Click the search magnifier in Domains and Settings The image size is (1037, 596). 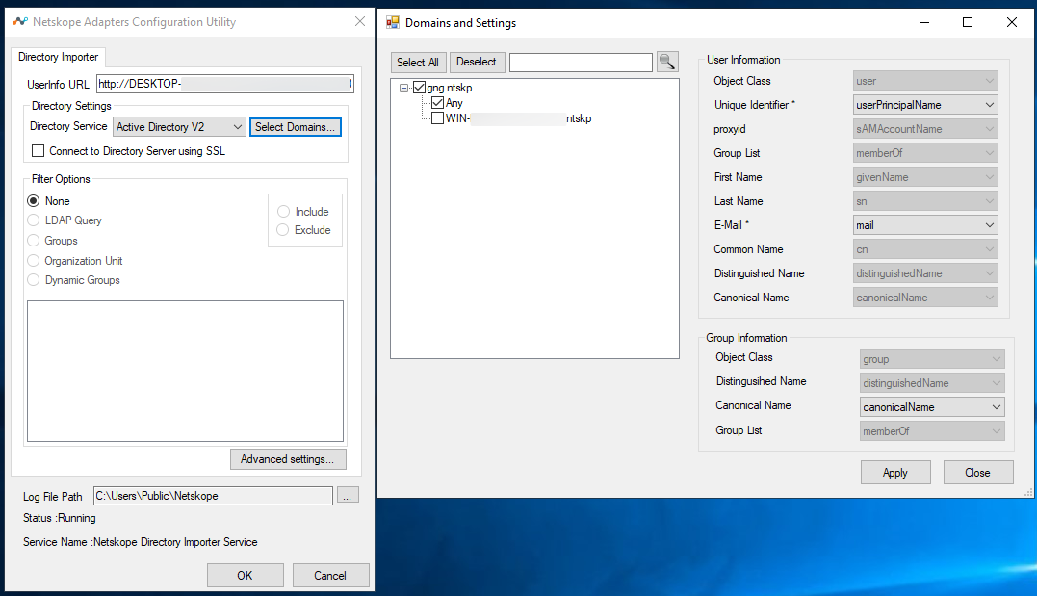click(666, 62)
